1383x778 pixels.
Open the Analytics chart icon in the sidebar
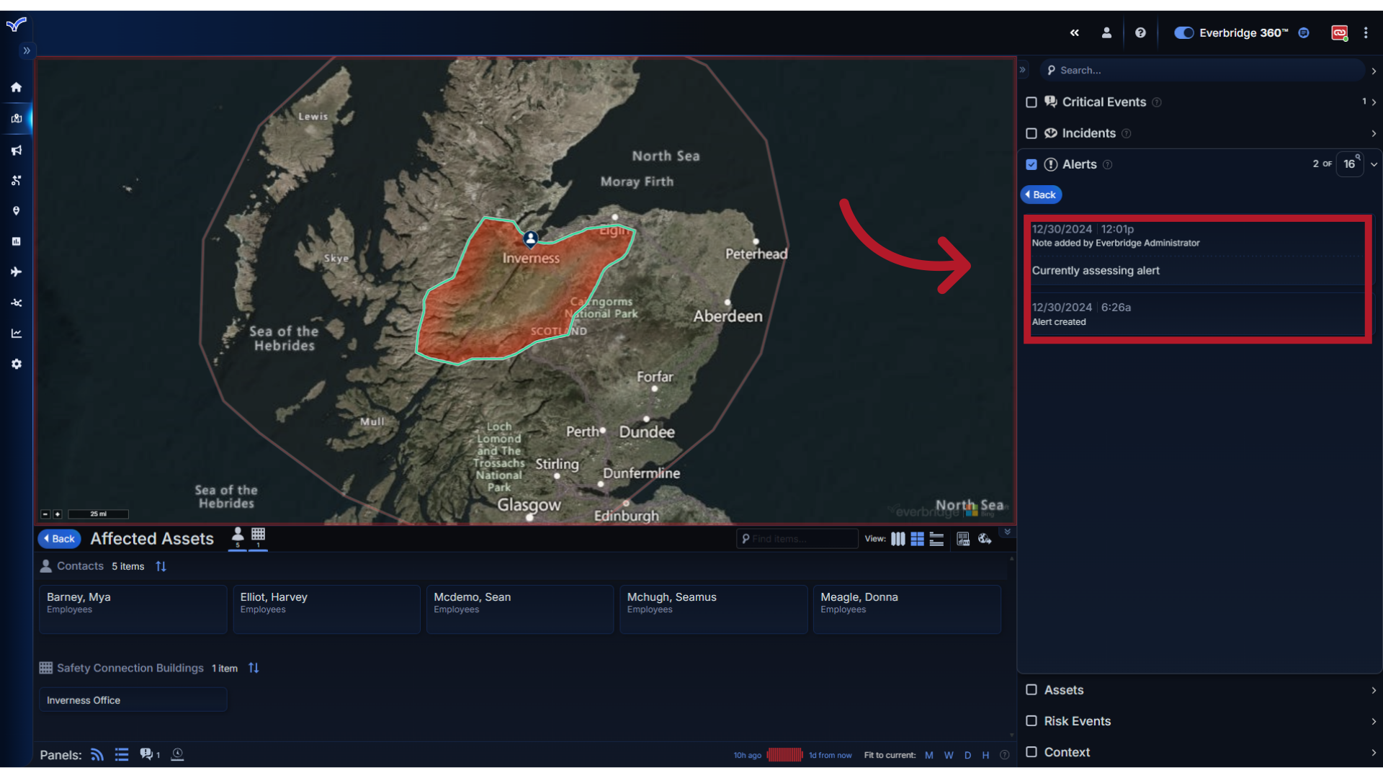pos(16,333)
